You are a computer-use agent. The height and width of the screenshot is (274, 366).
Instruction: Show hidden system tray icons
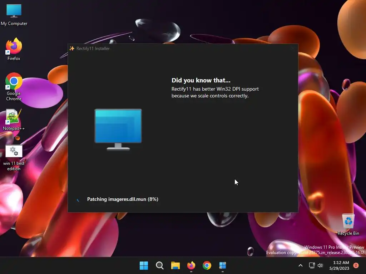(301, 265)
